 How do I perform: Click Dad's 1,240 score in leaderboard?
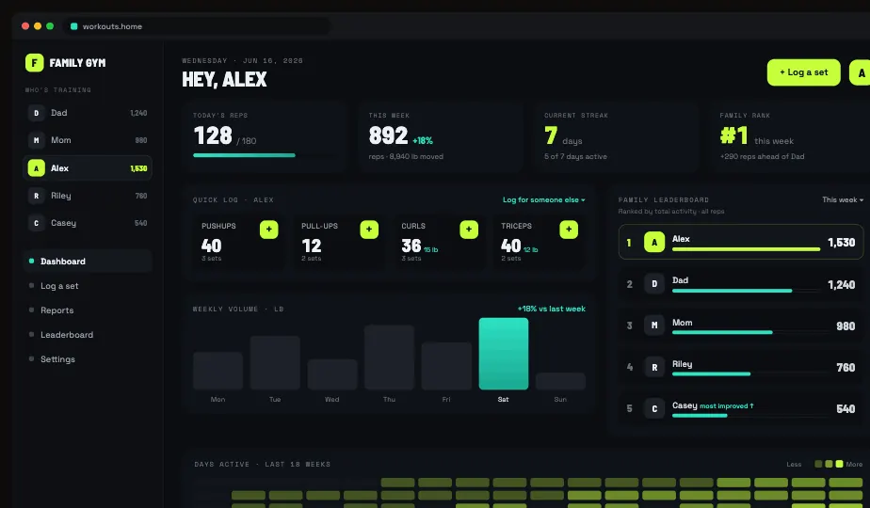click(x=841, y=284)
